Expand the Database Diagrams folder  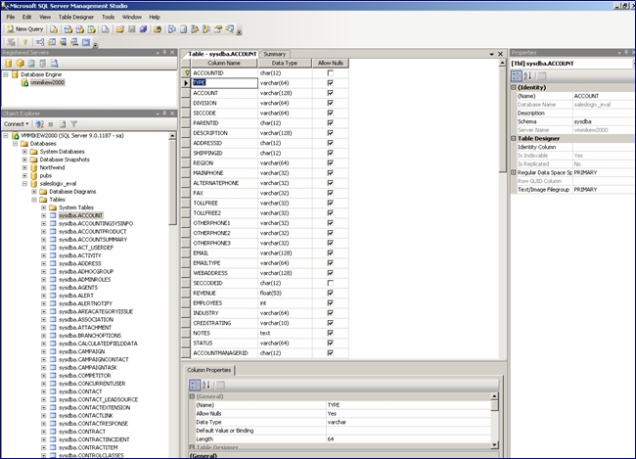34,192
